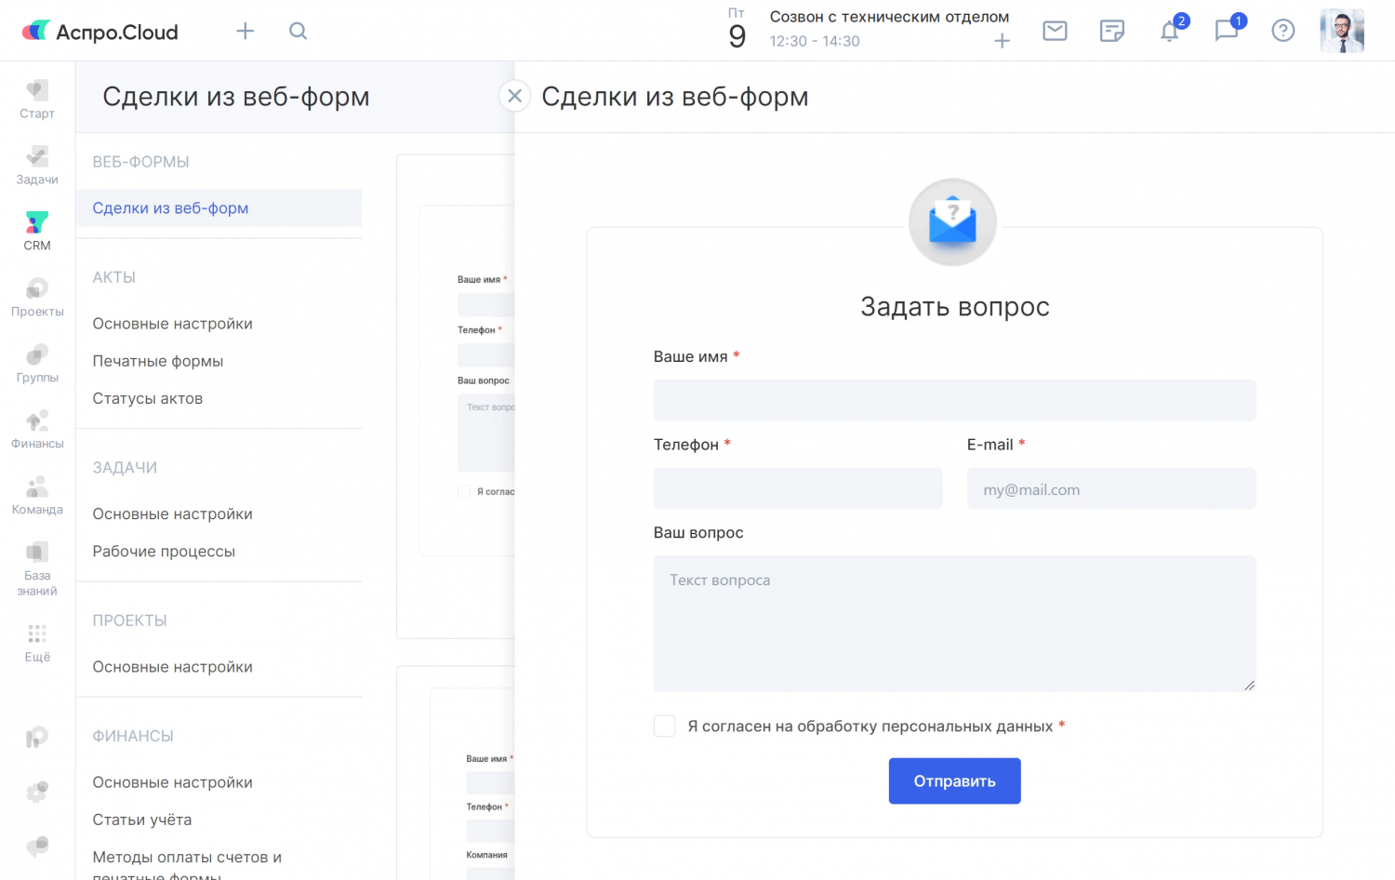Click the E-mail input field
This screenshot has height=880, width=1395.
(1110, 489)
